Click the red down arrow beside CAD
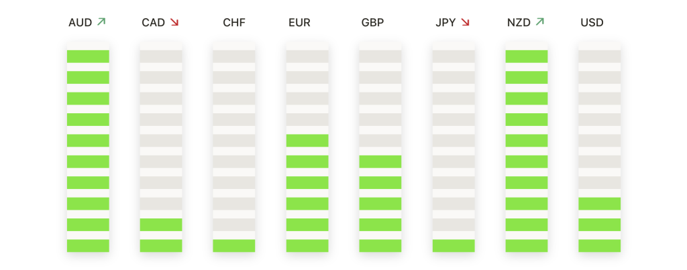Screen dimensions: 687x270 [174, 22]
